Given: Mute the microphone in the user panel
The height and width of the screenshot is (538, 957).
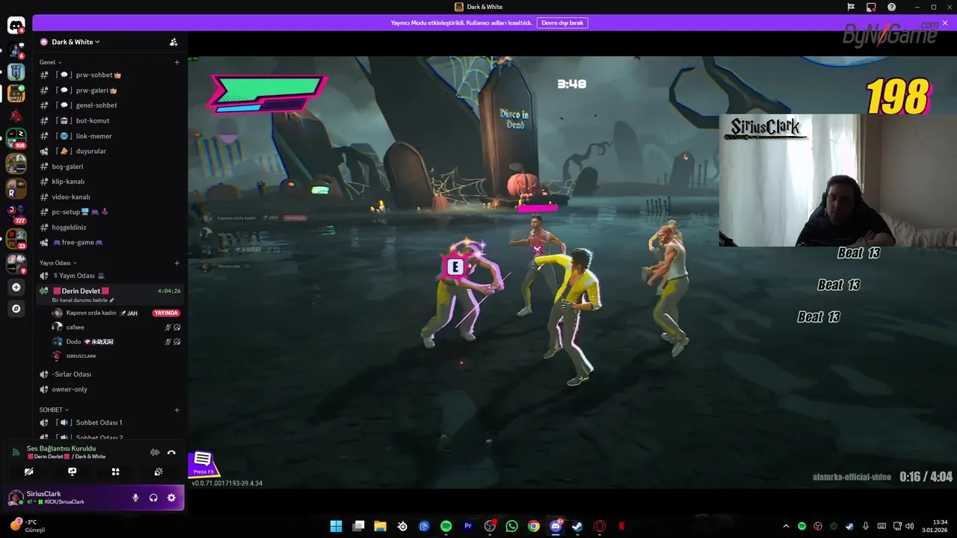Looking at the screenshot, I should click(x=135, y=498).
